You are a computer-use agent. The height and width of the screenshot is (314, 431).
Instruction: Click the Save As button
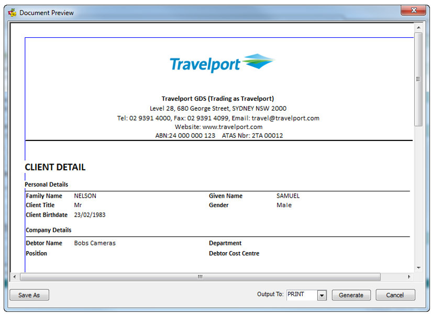[29, 295]
